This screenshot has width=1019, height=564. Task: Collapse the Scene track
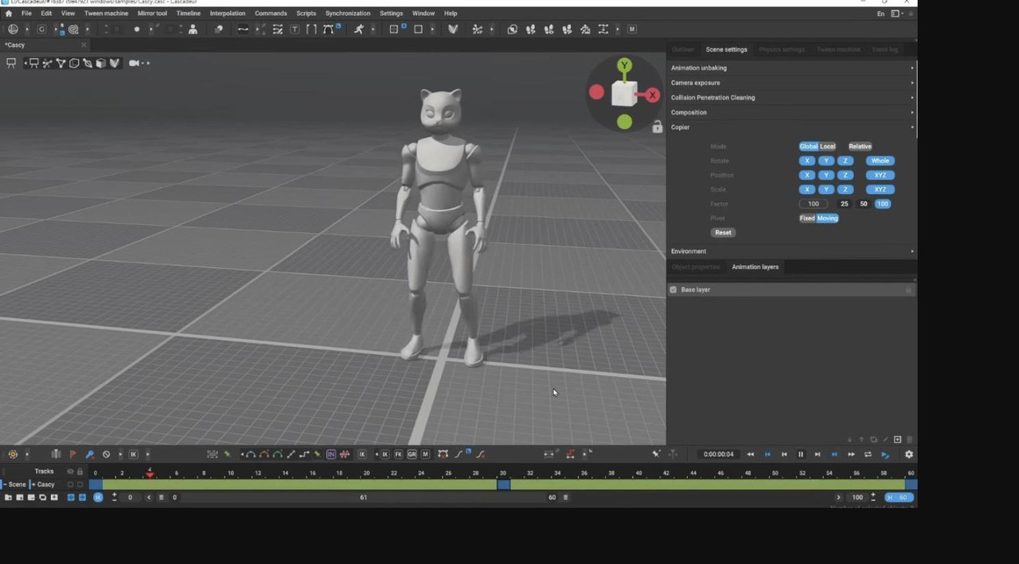click(x=4, y=484)
